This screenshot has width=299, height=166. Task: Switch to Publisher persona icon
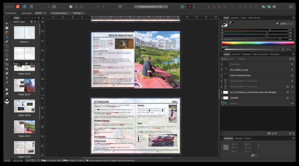tap(18, 7)
